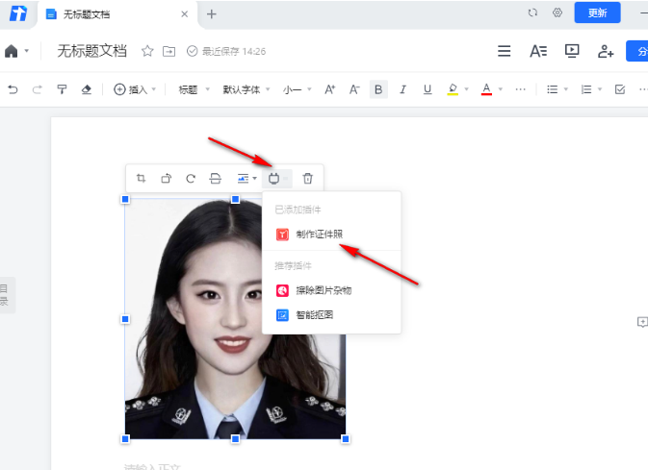Screen dimensions: 648x470
Task: Redo the last action
Action: [x=38, y=89]
